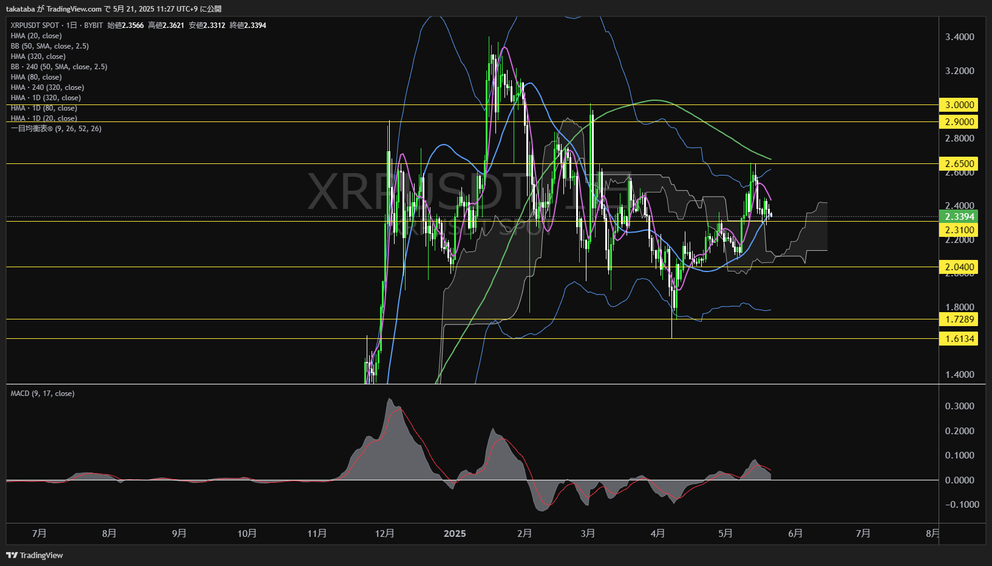992x566 pixels.
Task: Select the HMA (320, close) legend without timeframe prefix
Action: (x=38, y=56)
